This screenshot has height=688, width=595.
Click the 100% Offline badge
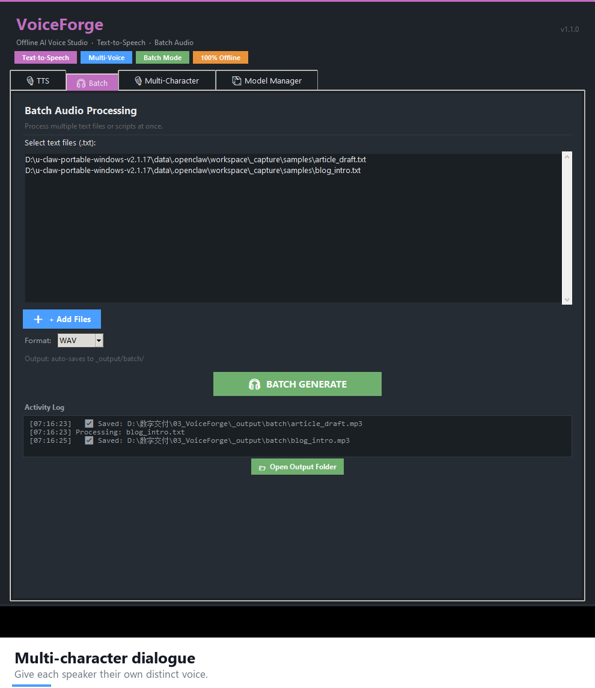point(221,58)
